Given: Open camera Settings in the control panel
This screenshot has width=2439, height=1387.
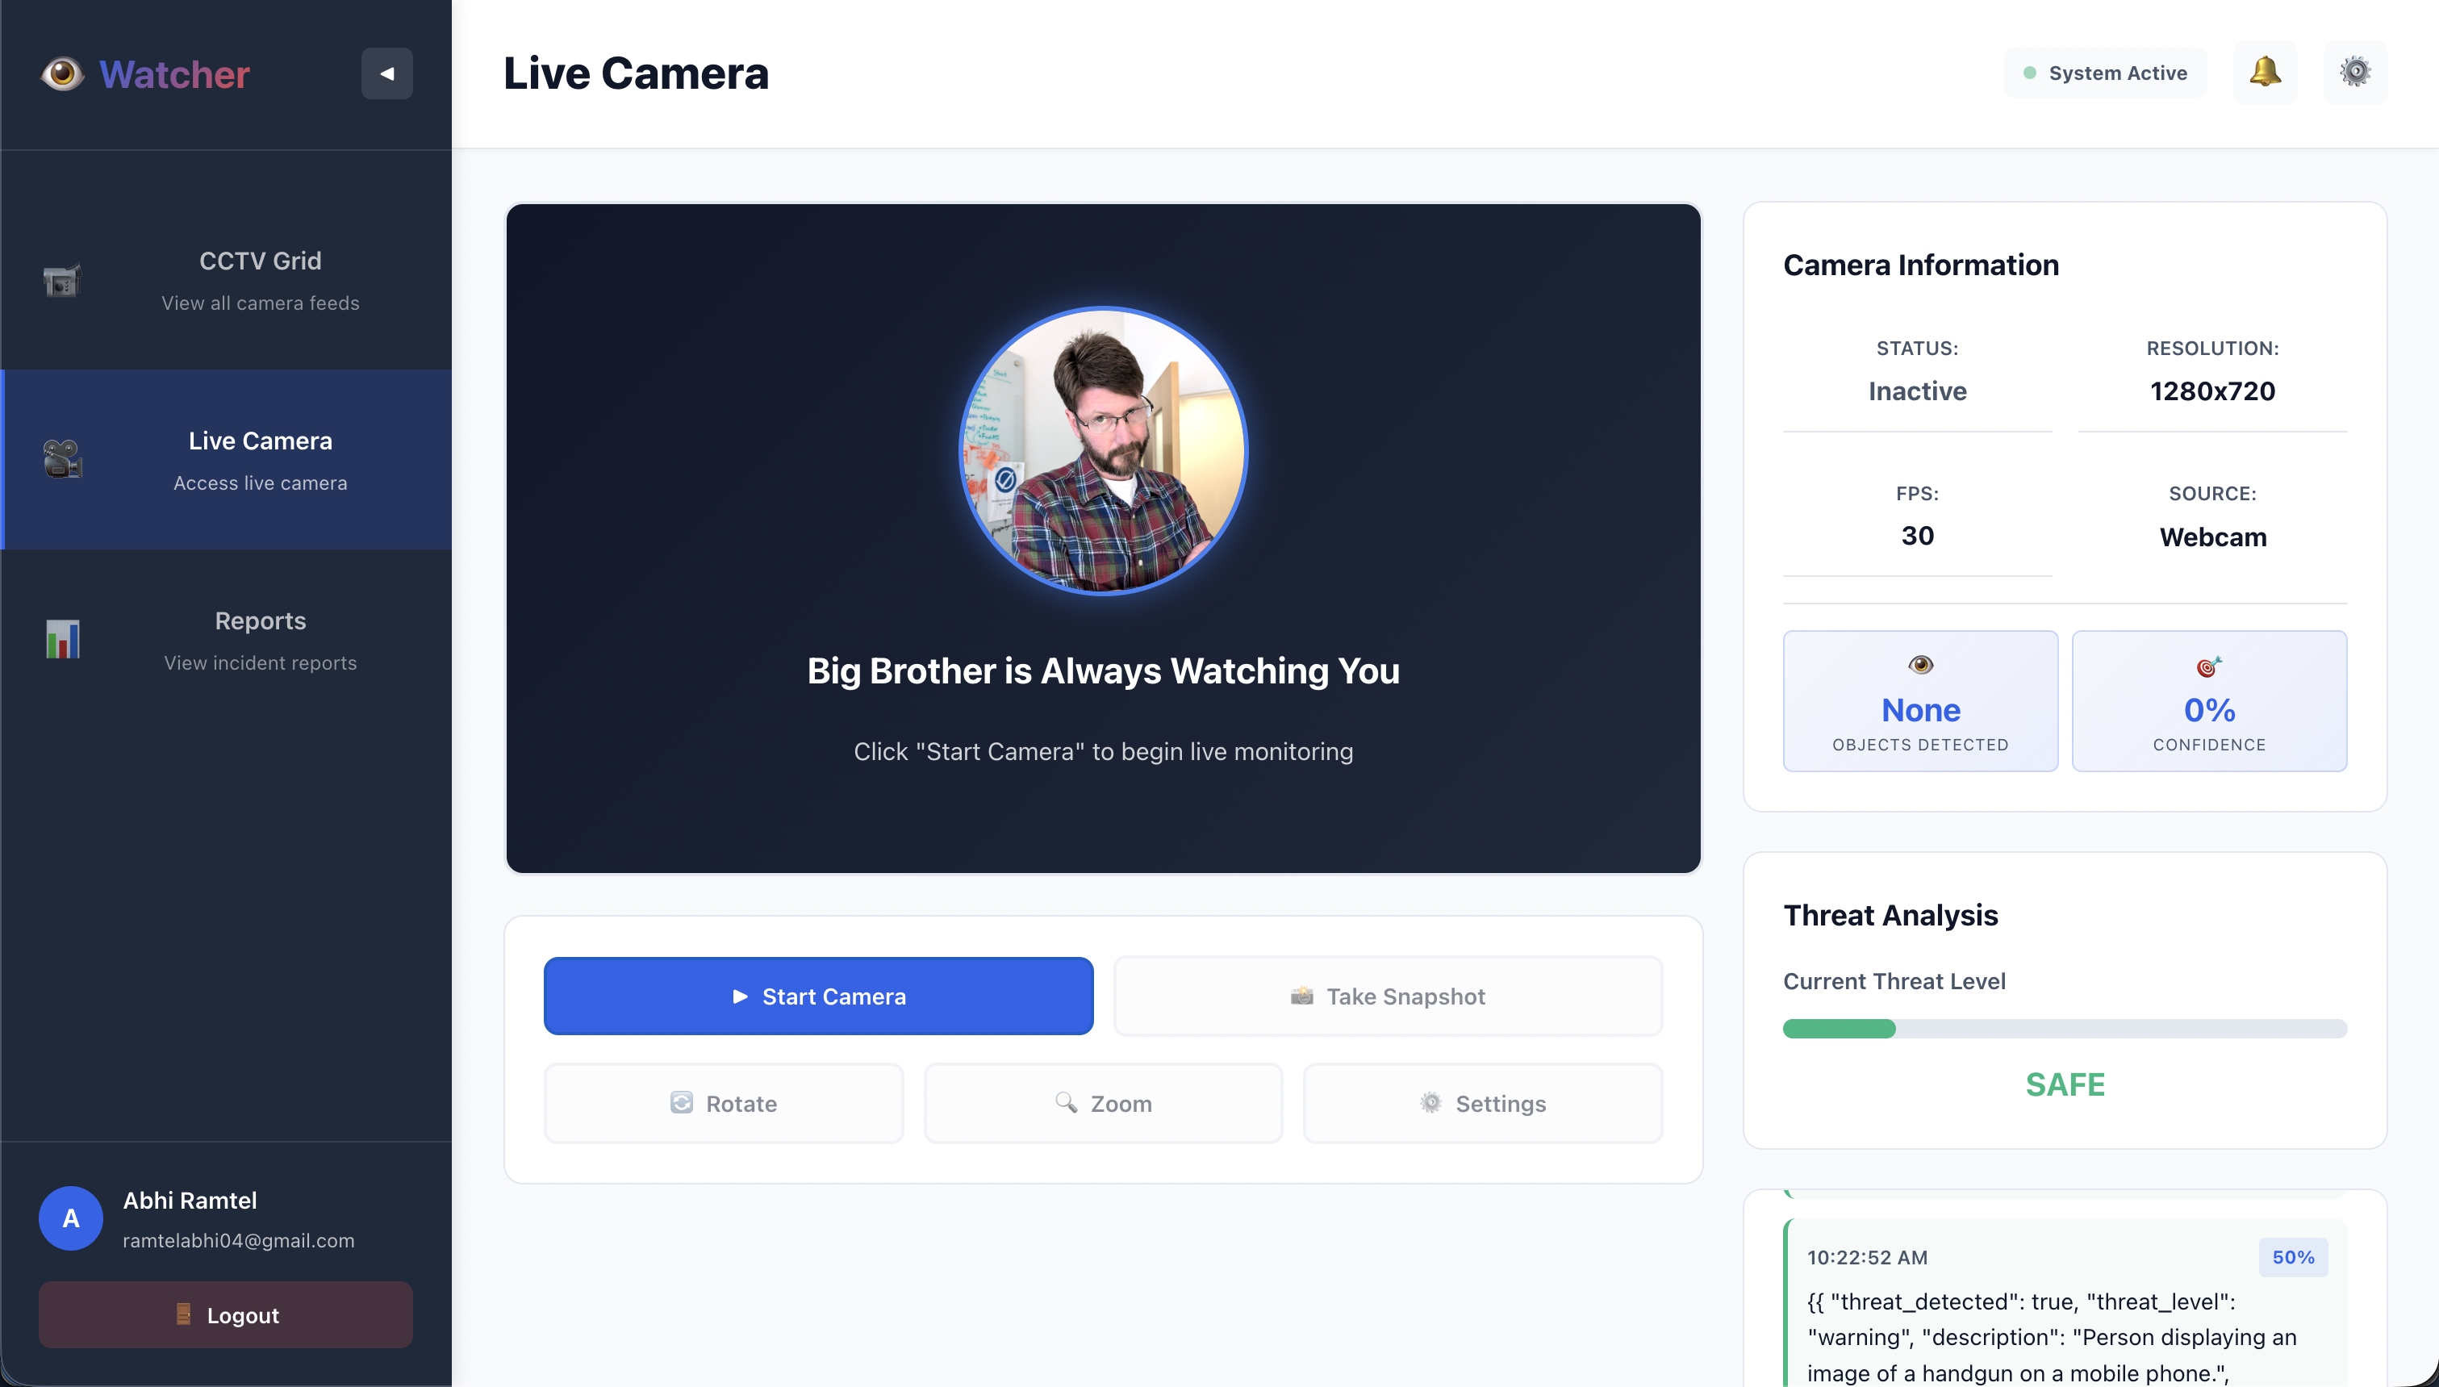Looking at the screenshot, I should (x=1482, y=1103).
